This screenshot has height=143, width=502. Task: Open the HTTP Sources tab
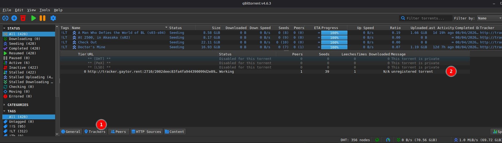coord(146,132)
